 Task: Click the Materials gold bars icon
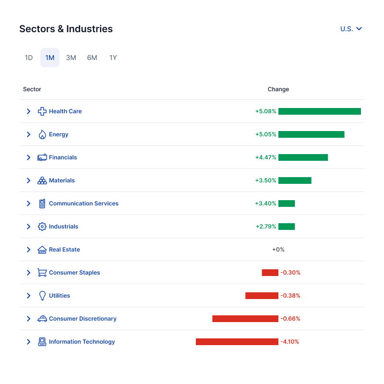42,180
